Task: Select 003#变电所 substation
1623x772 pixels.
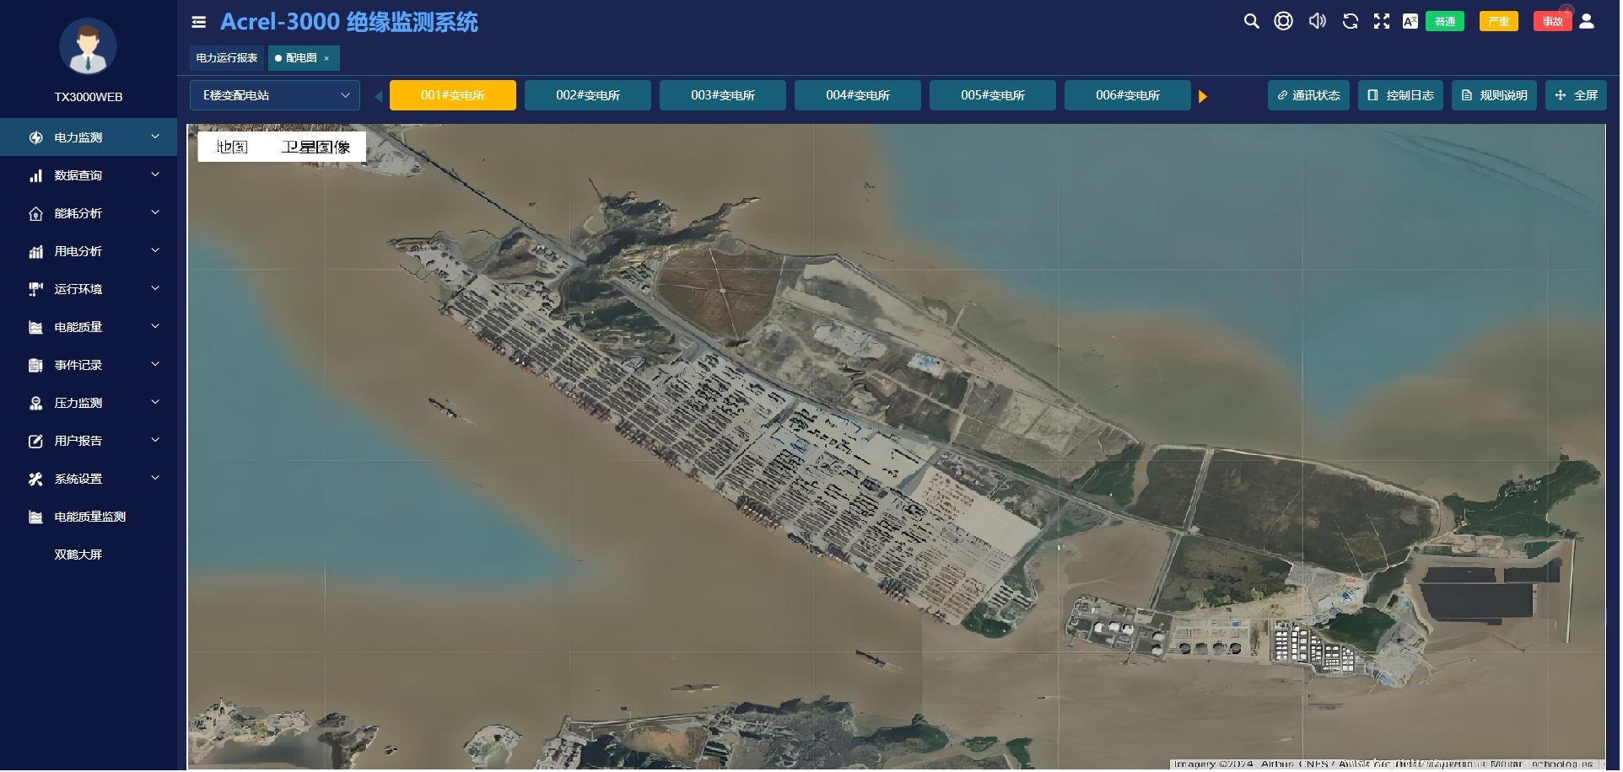Action: click(724, 95)
